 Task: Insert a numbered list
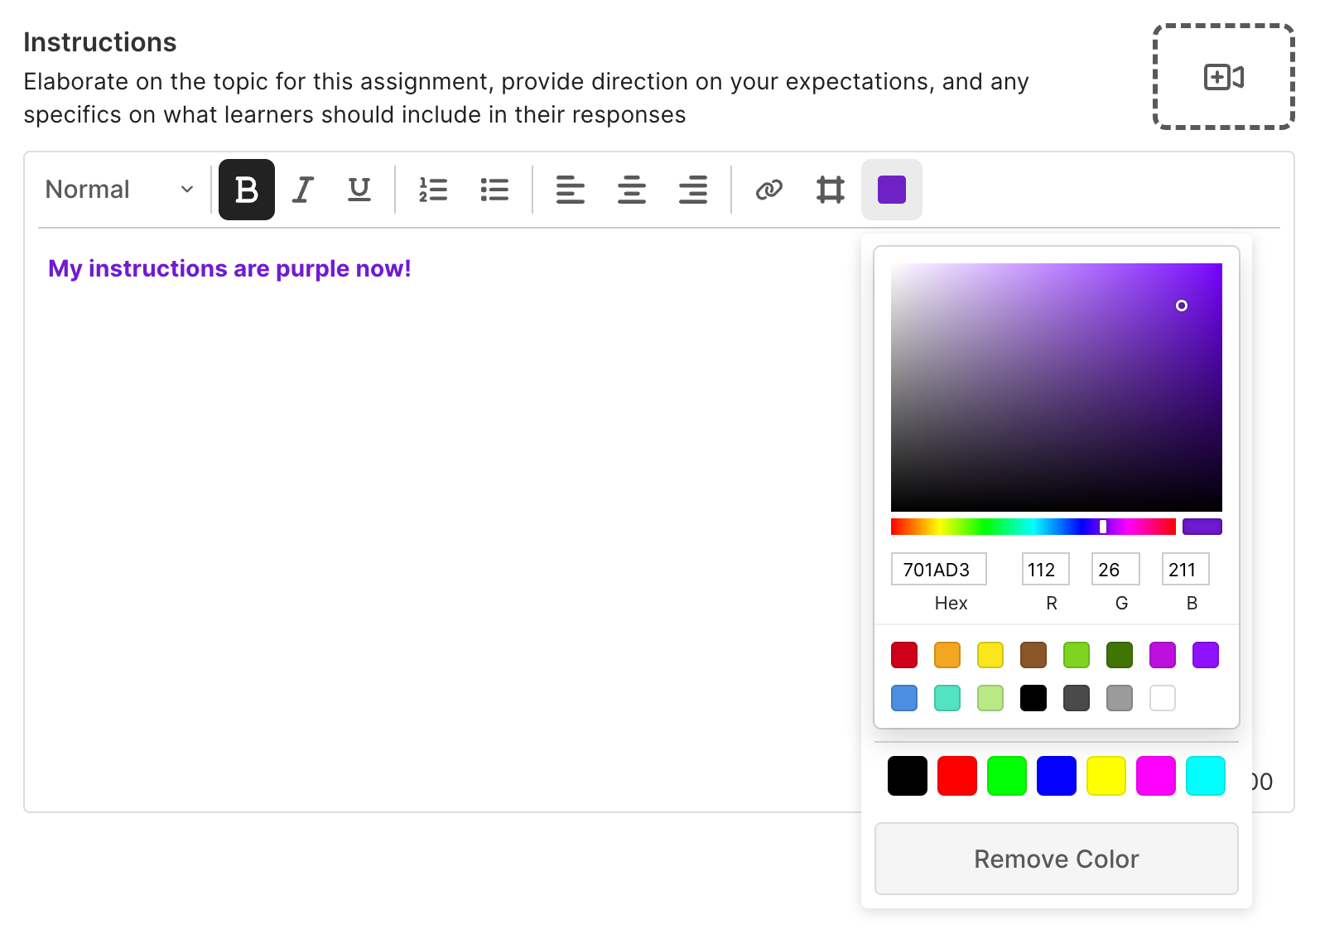click(433, 190)
